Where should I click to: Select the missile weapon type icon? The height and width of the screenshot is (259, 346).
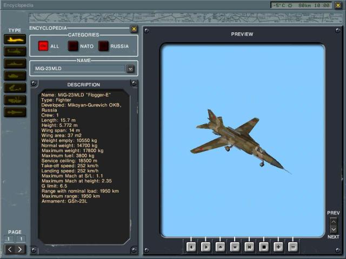15,112
